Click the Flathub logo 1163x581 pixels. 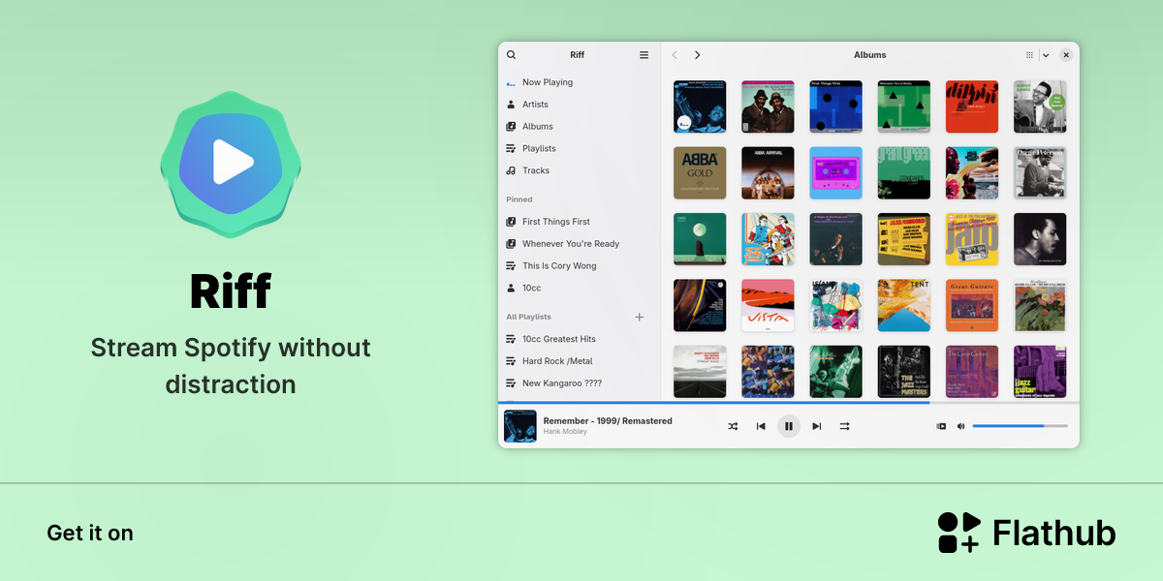(1026, 533)
